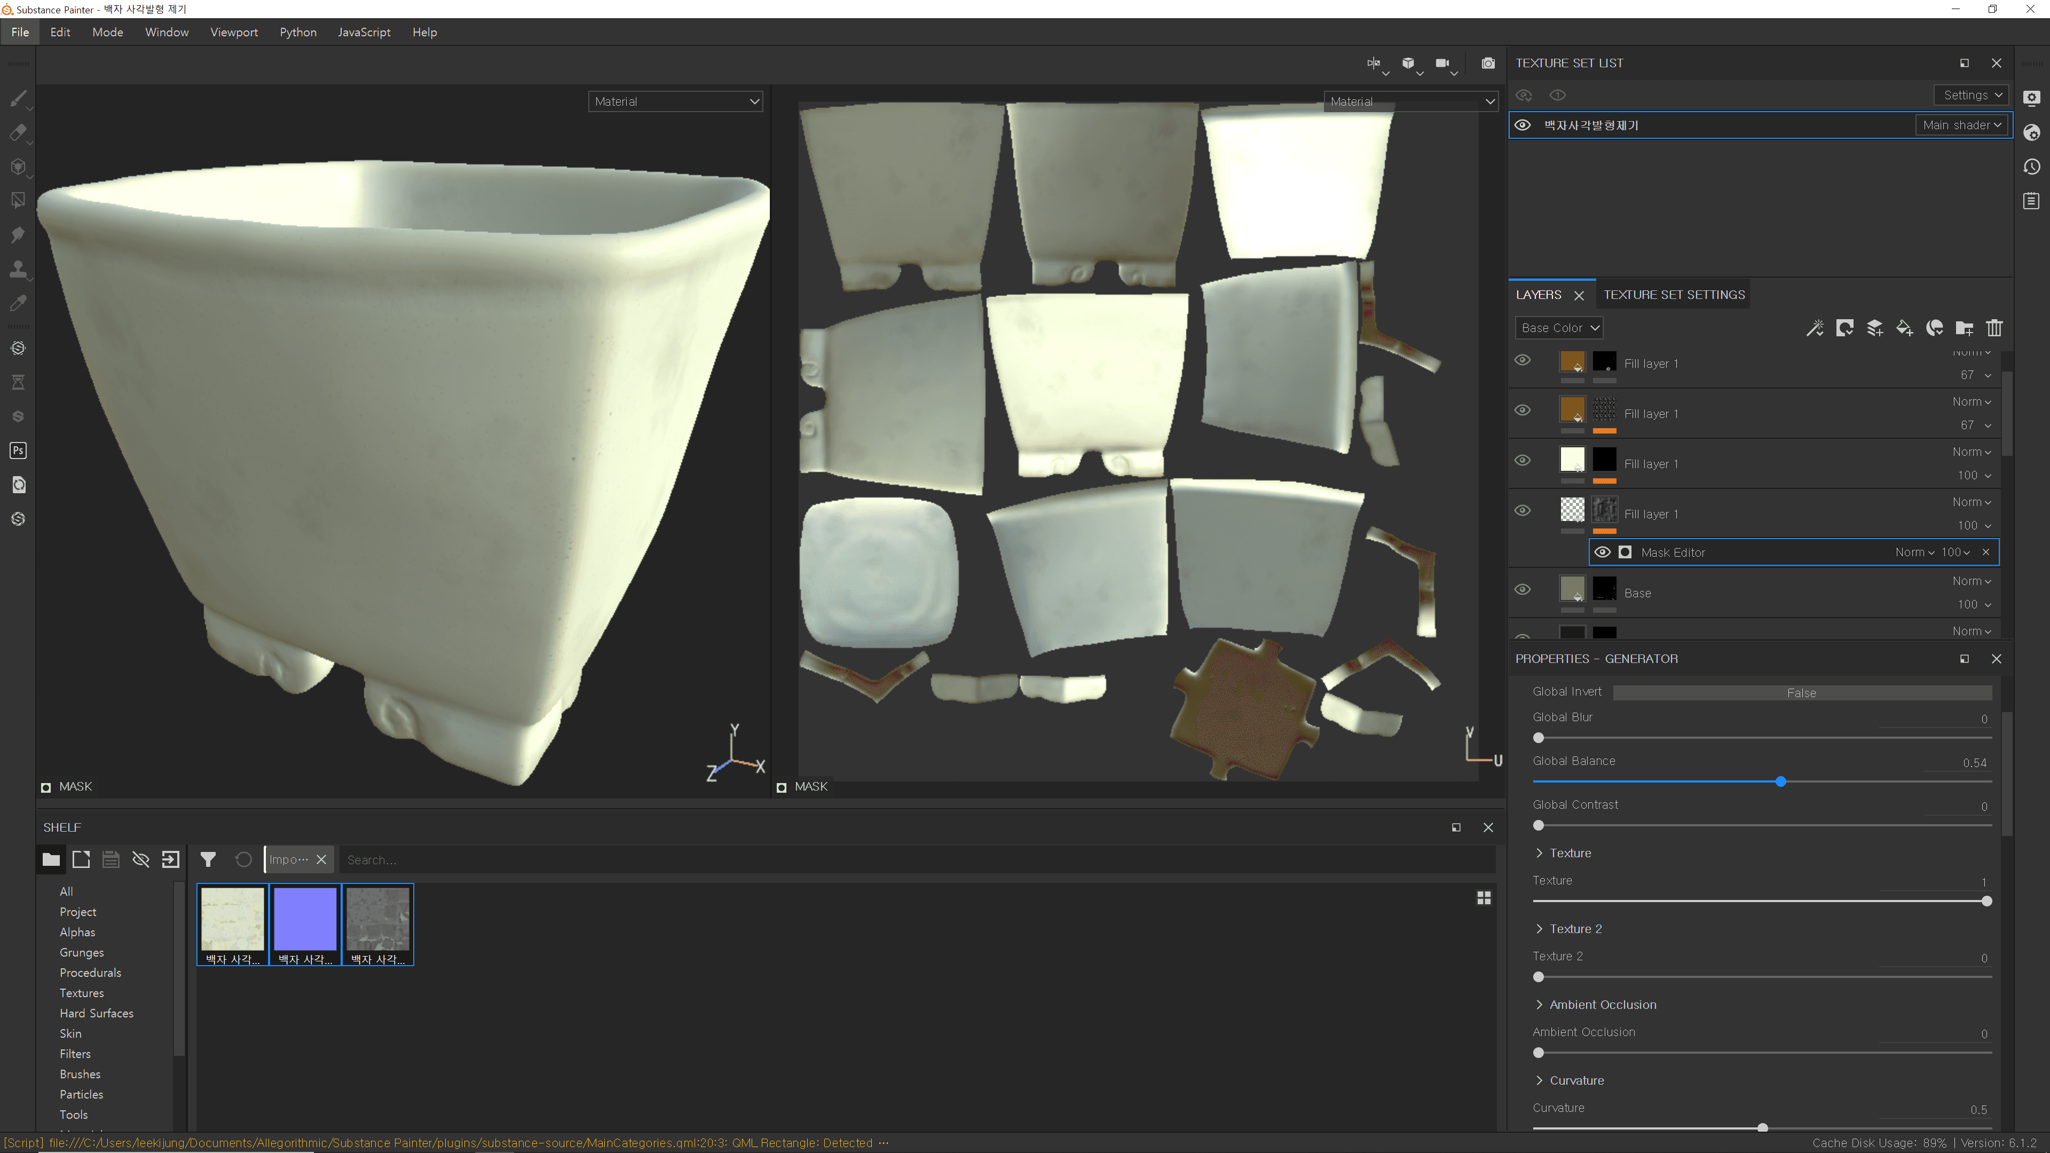The image size is (2050, 1153).
Task: Click the shelf Search field
Action: coord(915,859)
